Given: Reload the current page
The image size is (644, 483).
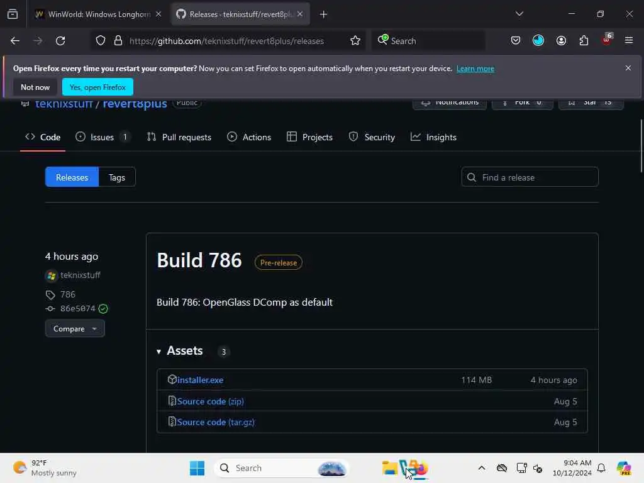Looking at the screenshot, I should click(x=60, y=41).
